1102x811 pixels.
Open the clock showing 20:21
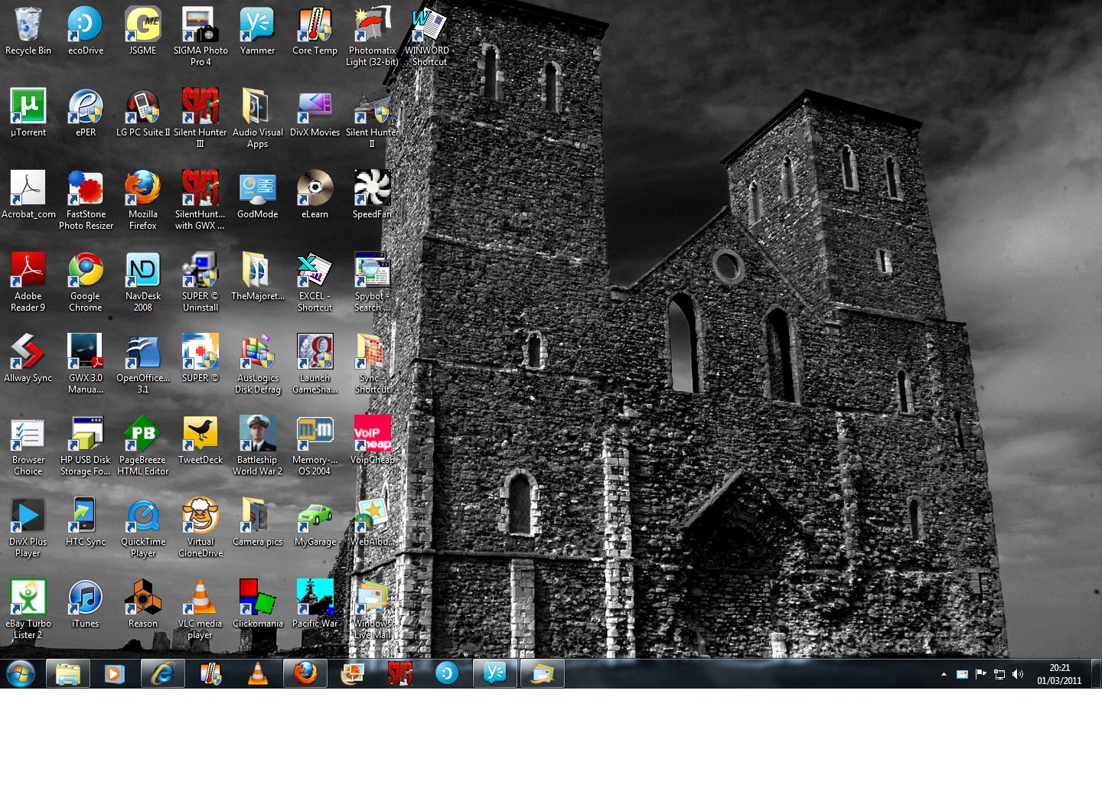1059,674
